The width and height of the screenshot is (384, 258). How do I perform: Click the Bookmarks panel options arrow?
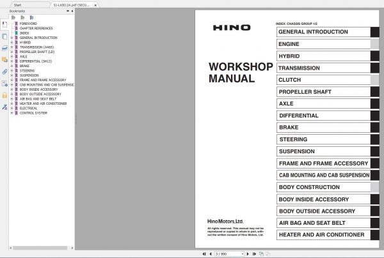tap(68, 11)
